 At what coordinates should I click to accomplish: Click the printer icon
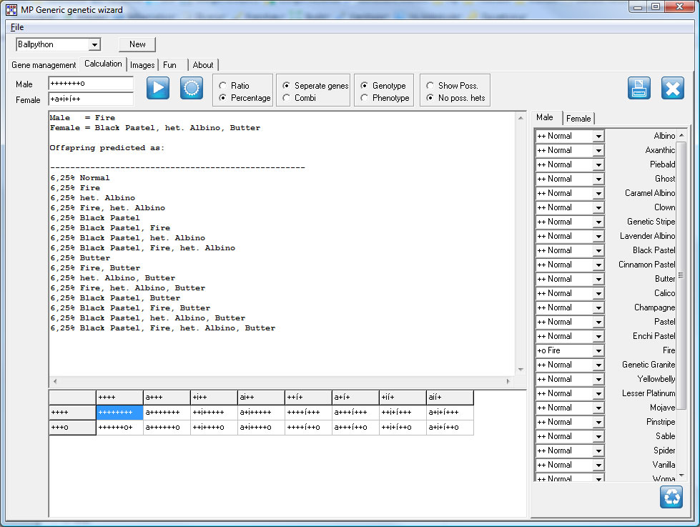point(639,88)
